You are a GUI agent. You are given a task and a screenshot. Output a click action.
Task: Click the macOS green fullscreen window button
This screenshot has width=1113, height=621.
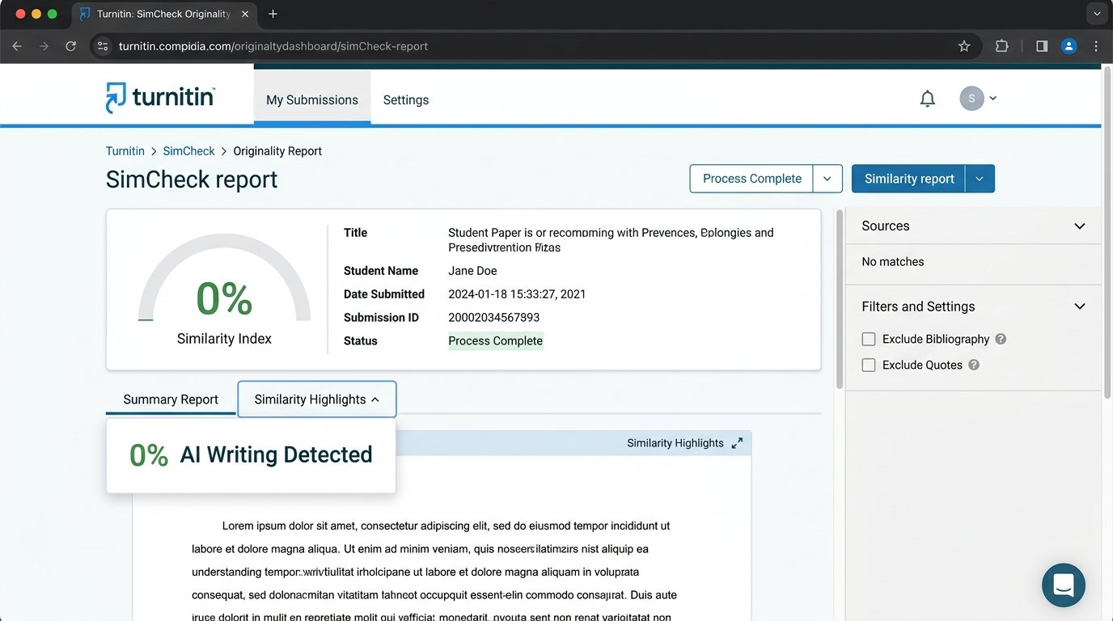click(x=53, y=14)
